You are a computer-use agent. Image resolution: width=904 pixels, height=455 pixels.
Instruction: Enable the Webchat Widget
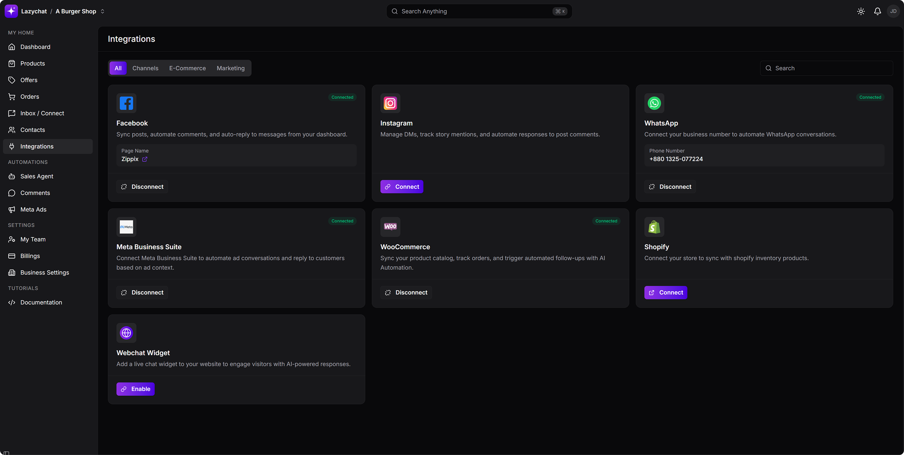(136, 389)
